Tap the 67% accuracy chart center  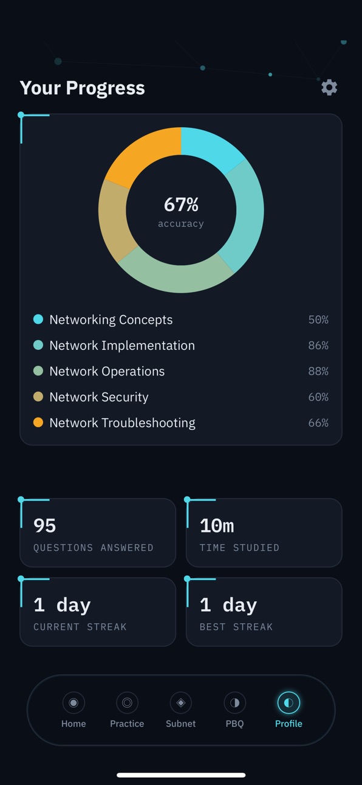(181, 211)
